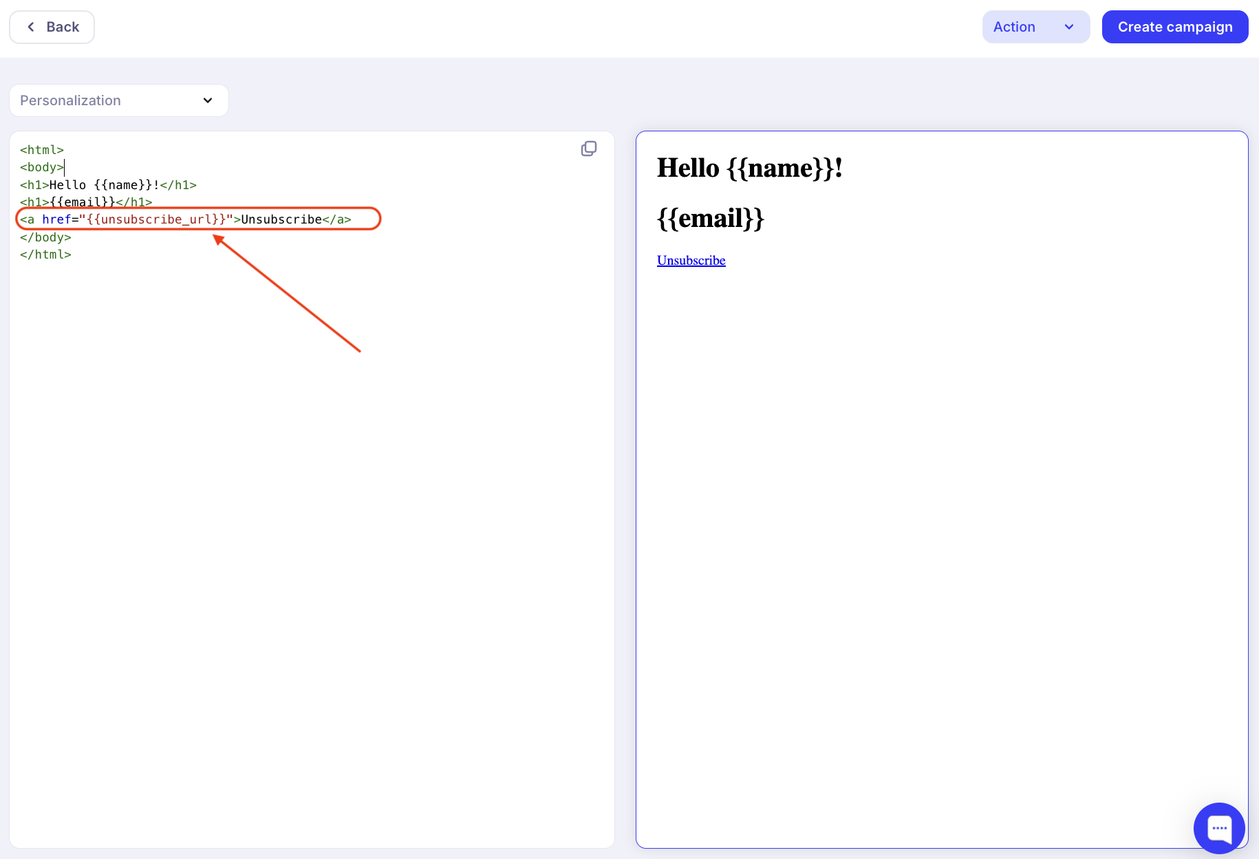Viewport: 1259px width, 859px height.
Task: Click the Hello {{name}}! heading in preview
Action: coord(749,168)
